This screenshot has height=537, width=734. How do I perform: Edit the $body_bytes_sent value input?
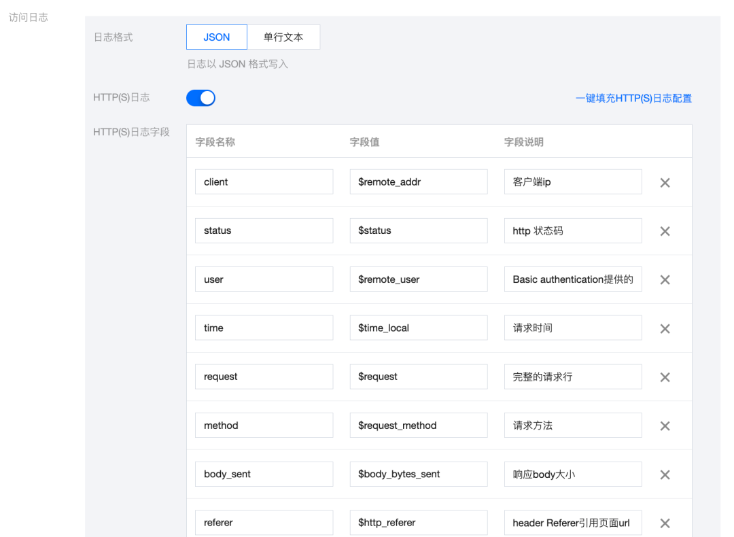click(x=419, y=474)
